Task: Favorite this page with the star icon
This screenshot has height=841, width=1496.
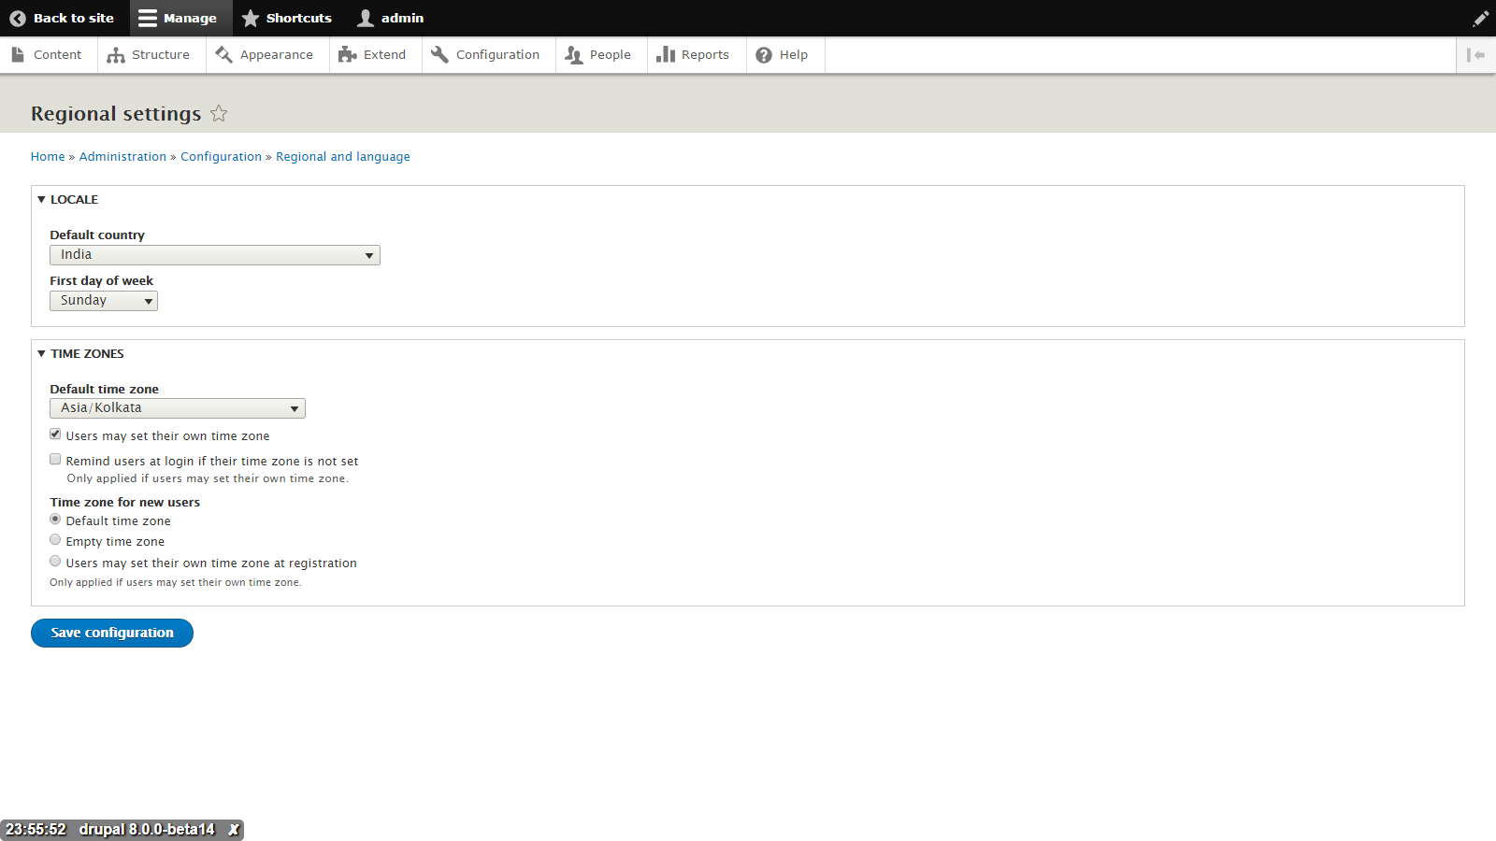Action: tap(219, 114)
